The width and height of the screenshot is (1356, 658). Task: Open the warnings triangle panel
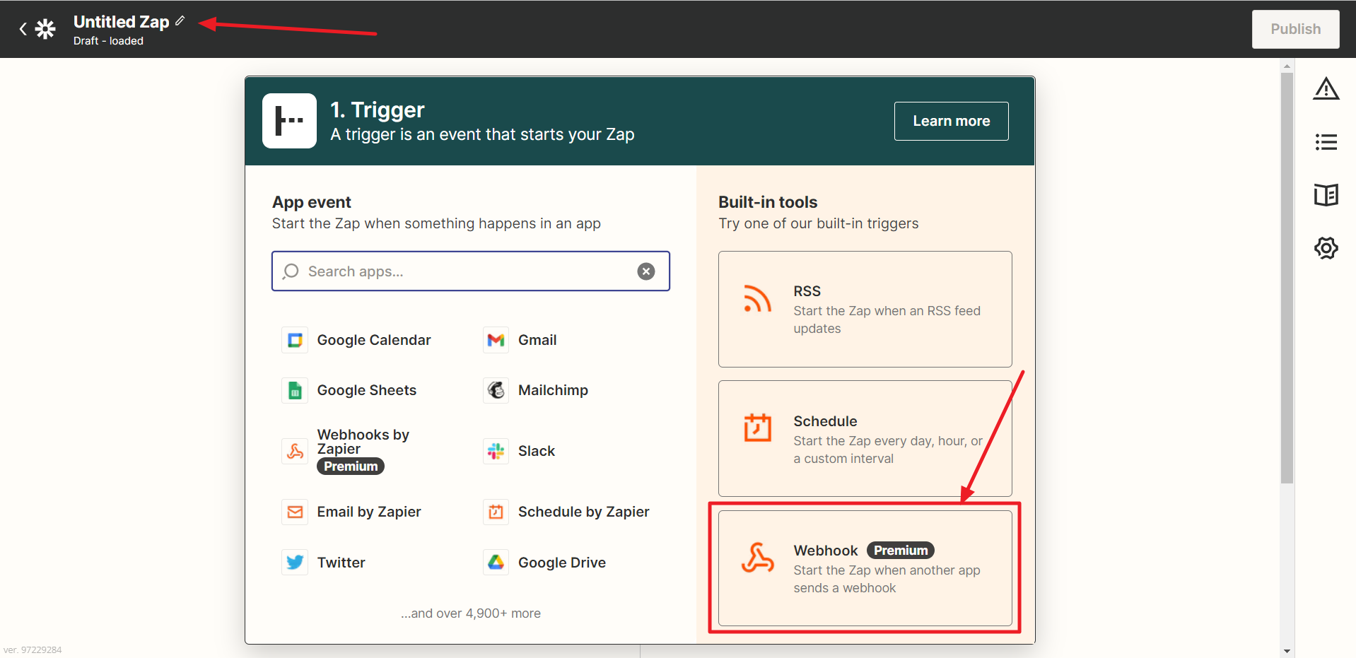[1326, 89]
